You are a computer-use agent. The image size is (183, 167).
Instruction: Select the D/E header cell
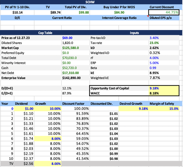17,18
